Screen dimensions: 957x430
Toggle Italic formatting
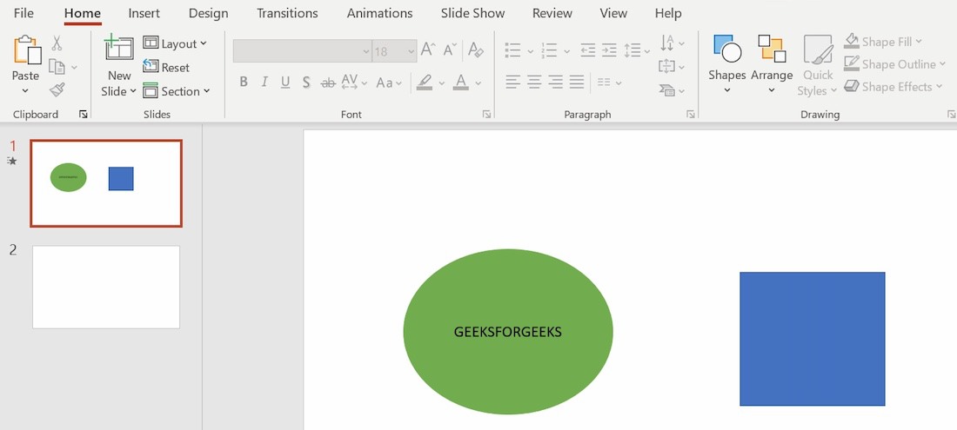264,82
